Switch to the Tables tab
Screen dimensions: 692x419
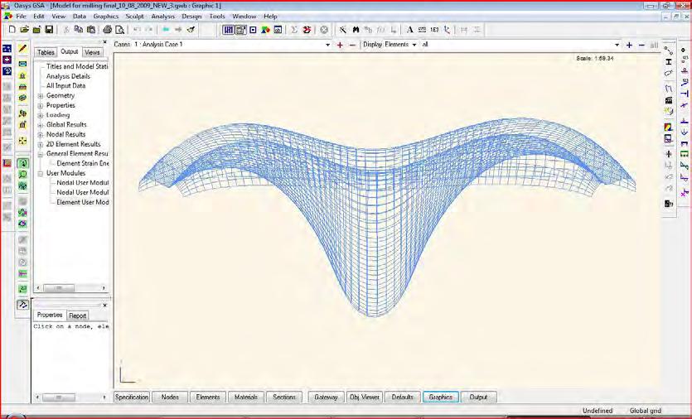coord(46,52)
